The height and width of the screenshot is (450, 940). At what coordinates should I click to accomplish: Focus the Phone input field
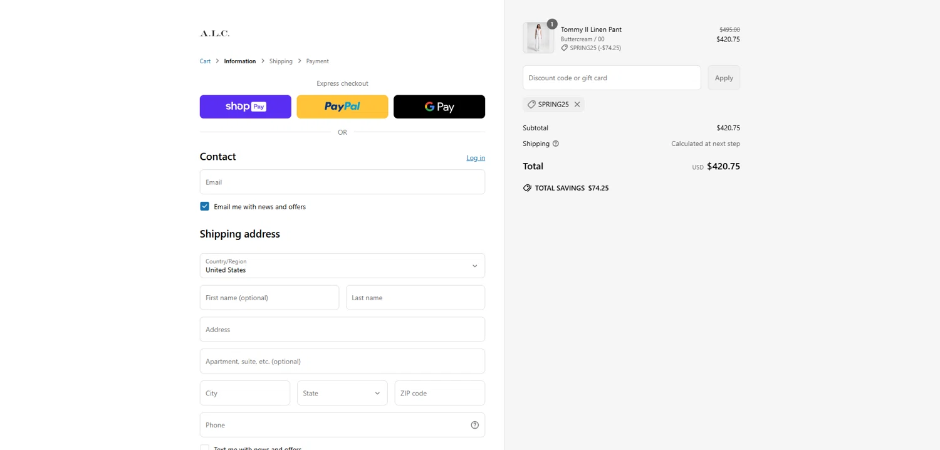pos(342,425)
